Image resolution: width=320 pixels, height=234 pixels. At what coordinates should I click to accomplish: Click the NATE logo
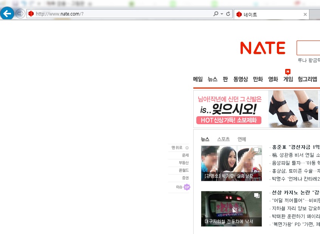pyautogui.click(x=263, y=48)
